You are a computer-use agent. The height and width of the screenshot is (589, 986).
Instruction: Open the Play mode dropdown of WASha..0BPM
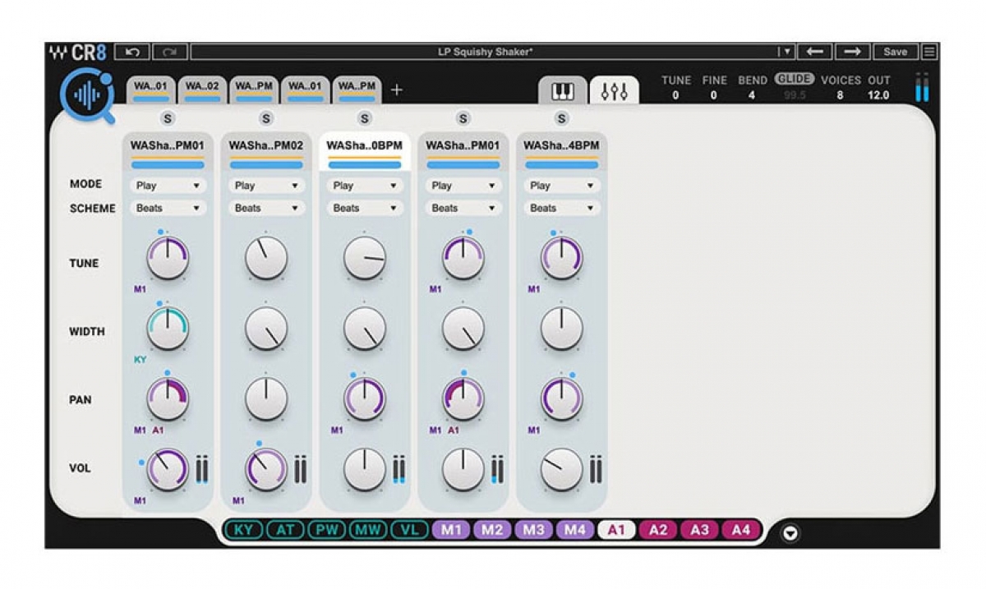pyautogui.click(x=365, y=186)
